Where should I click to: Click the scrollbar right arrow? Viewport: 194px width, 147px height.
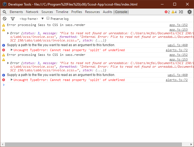click(x=191, y=145)
